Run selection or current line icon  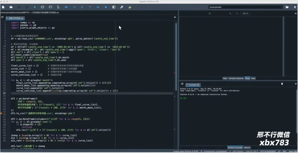tap(58, 7)
